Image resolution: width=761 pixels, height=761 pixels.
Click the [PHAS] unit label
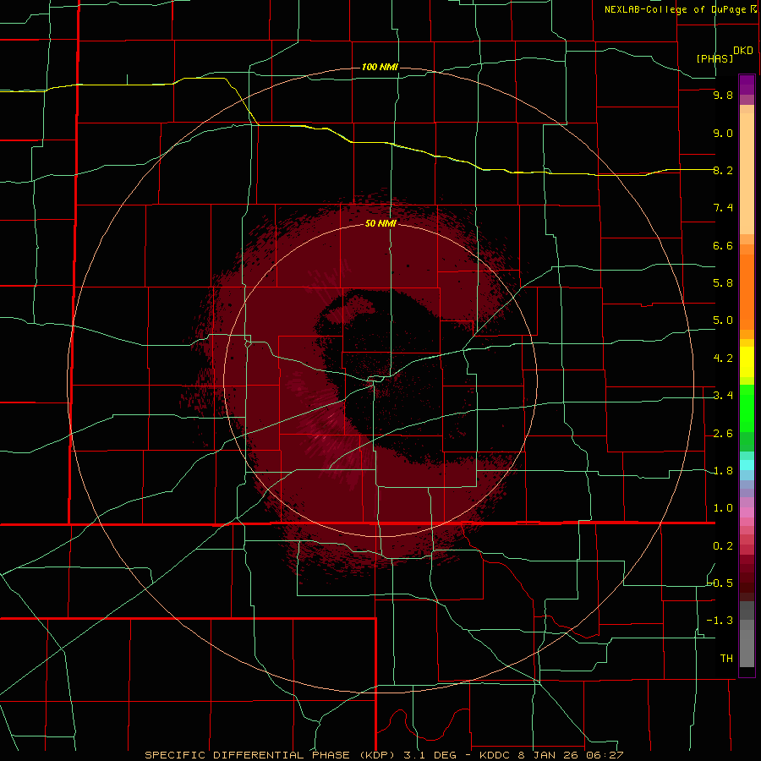pyautogui.click(x=714, y=58)
